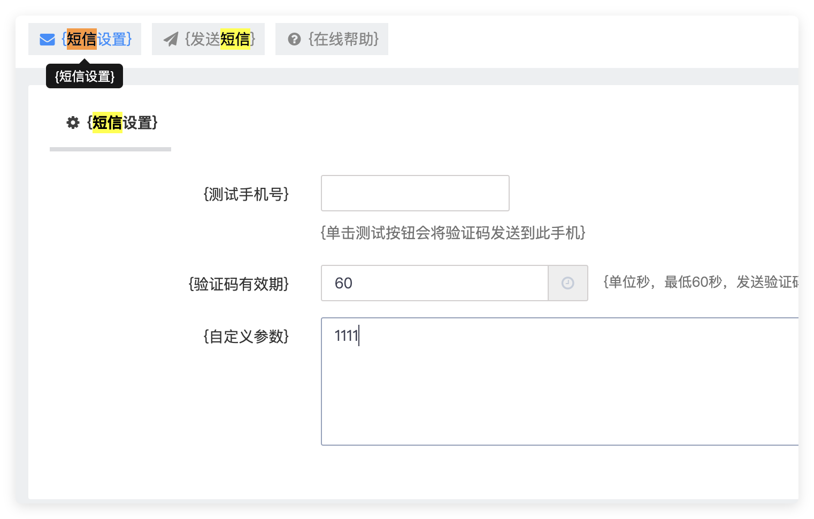Click the question mark icon for 在线帮助
This screenshot has width=814, height=519.
point(294,39)
